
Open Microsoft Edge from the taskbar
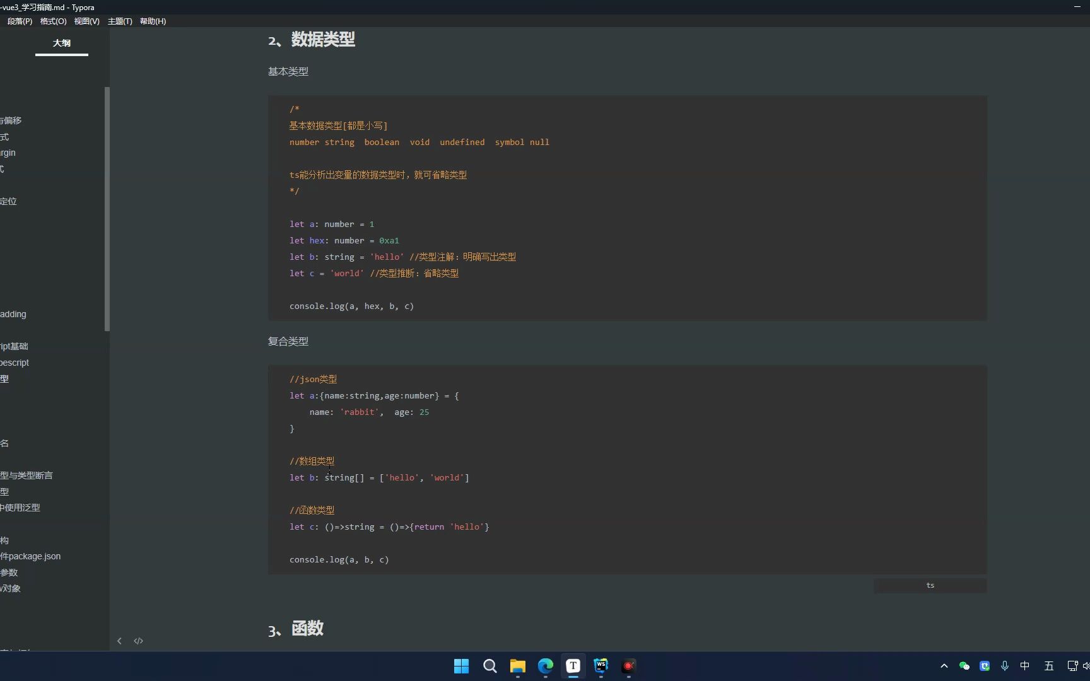tap(545, 666)
